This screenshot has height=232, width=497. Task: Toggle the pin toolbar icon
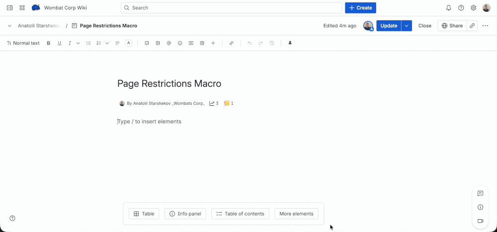pyautogui.click(x=290, y=43)
